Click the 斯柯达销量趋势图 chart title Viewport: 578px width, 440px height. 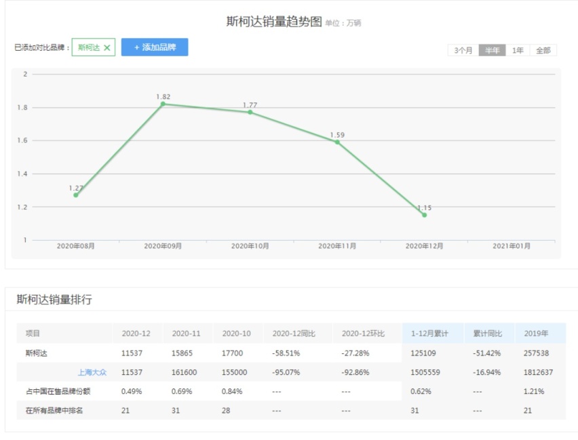tap(274, 22)
